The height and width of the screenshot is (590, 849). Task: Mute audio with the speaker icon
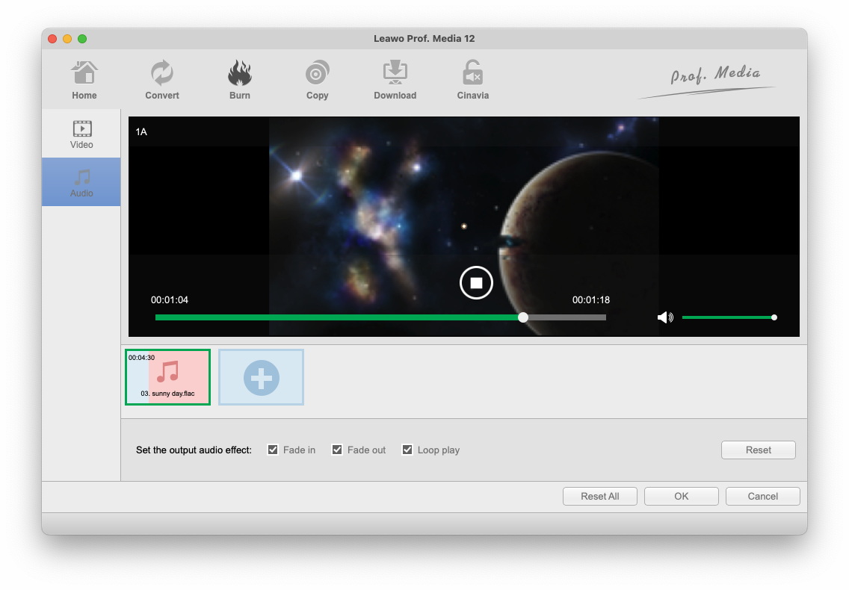tap(665, 317)
